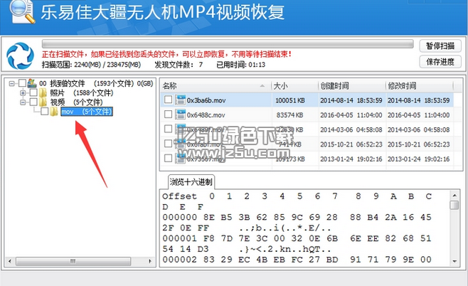The image size is (468, 286).
Task: Click the tree panel scroll left arrow
Action: point(9,261)
